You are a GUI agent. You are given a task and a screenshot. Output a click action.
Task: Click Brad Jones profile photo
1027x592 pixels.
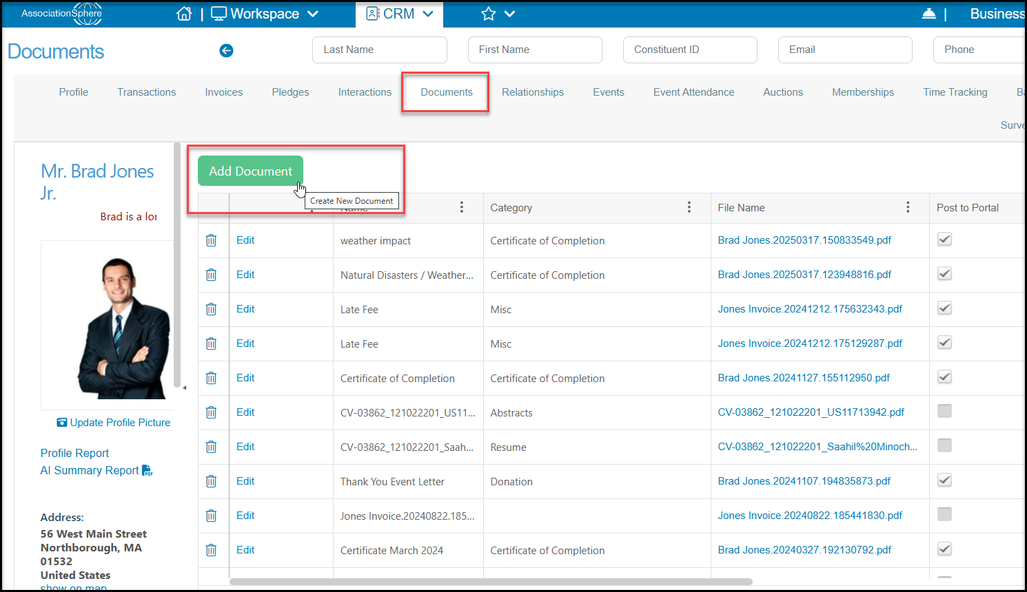click(124, 328)
